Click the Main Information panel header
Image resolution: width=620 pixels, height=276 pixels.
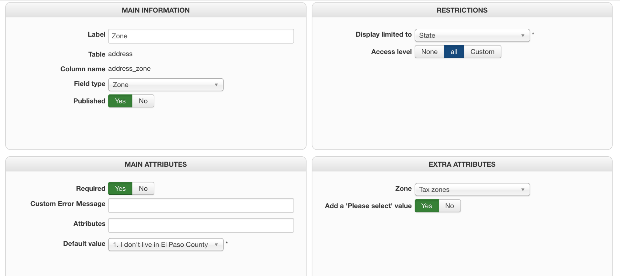point(156,10)
